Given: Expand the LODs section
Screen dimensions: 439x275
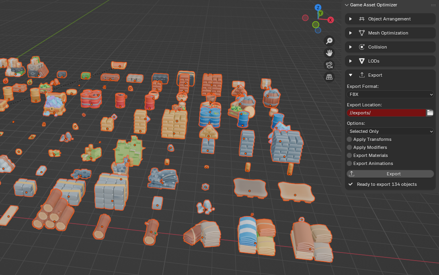Looking at the screenshot, I should 351,61.
